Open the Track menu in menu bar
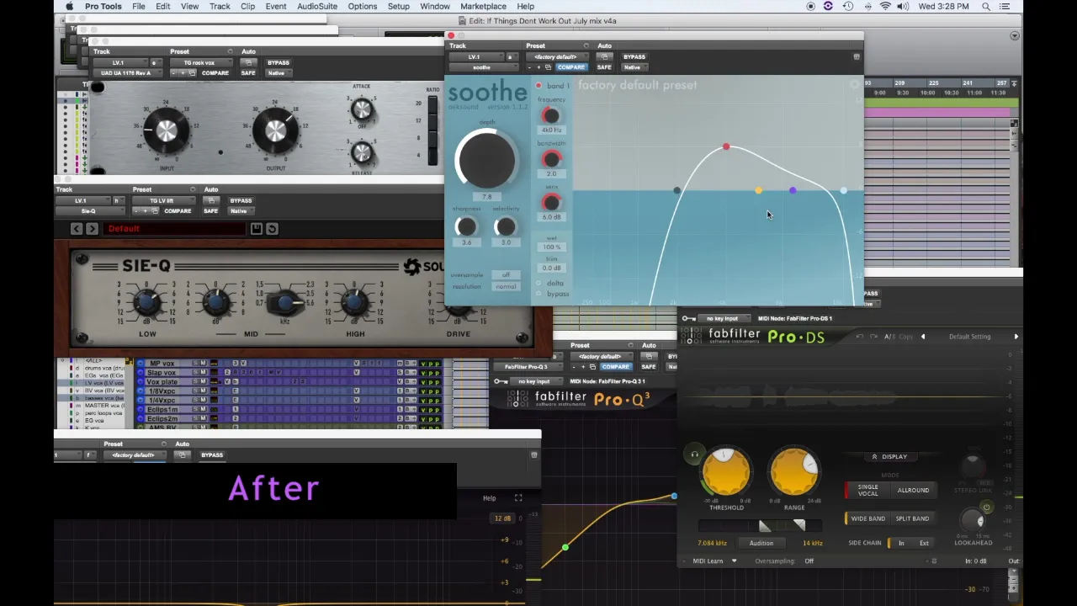 point(220,6)
